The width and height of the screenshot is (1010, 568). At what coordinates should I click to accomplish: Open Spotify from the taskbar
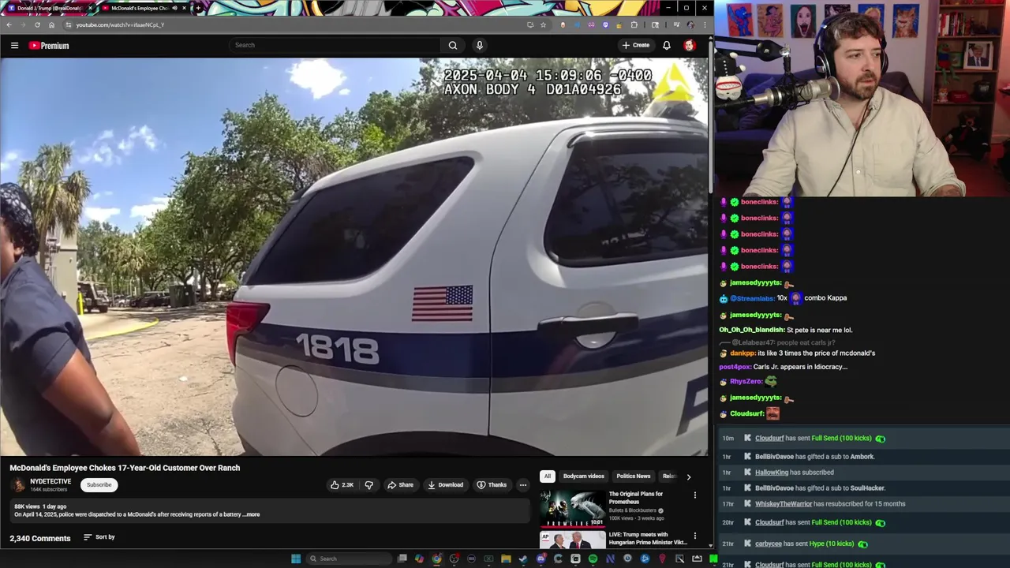tap(593, 559)
